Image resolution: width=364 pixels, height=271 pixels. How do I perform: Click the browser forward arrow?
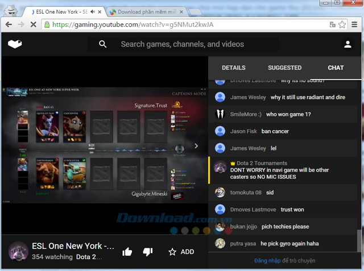pos(21,24)
